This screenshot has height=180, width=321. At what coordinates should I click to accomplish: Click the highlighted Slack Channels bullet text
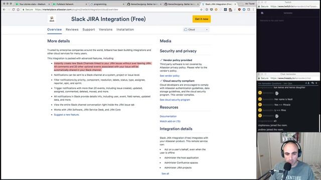pos(103,66)
